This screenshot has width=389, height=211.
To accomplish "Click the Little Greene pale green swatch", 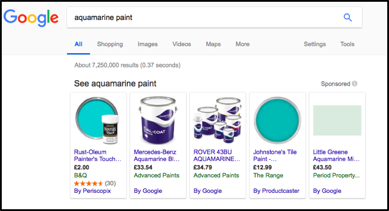I will click(x=337, y=120).
